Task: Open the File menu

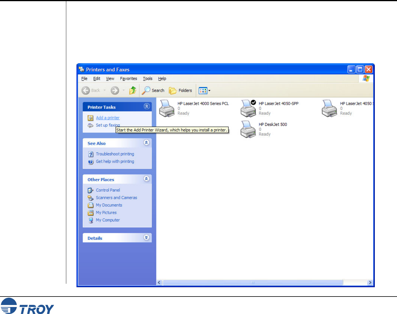Action: pyautogui.click(x=84, y=79)
